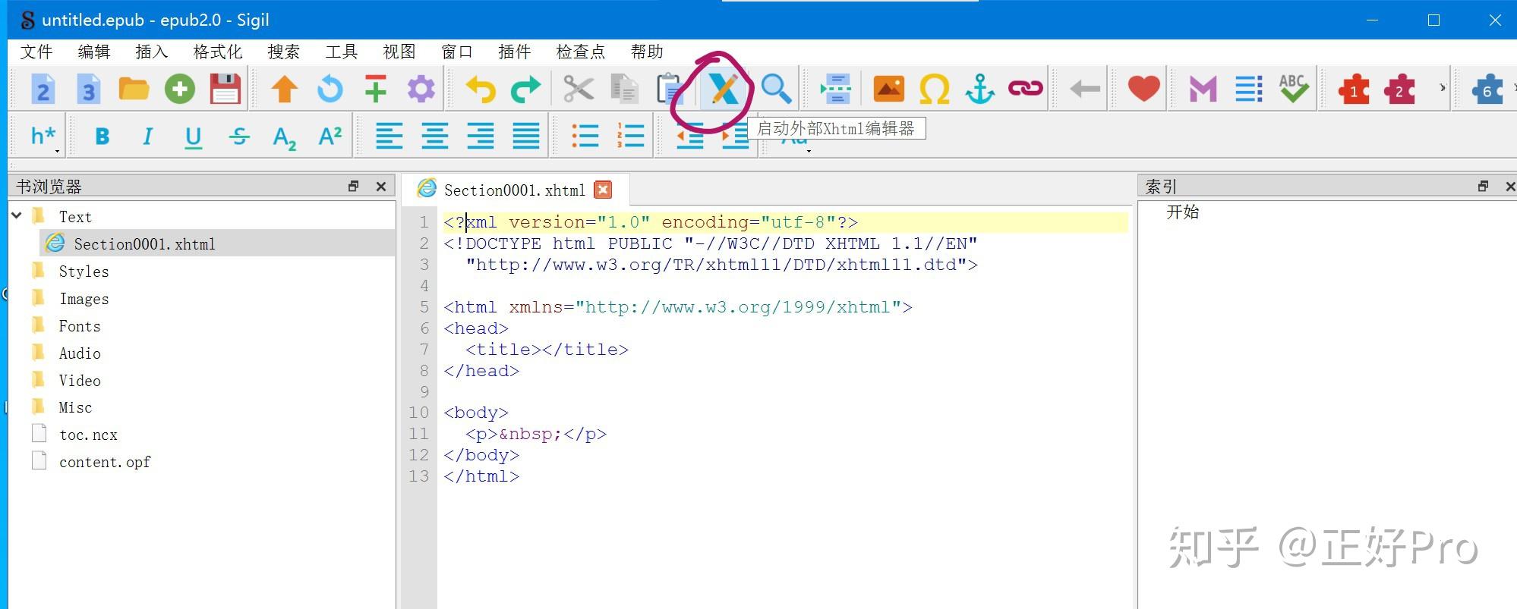This screenshot has width=1517, height=609.
Task: Run plugin 1 puzzle icon
Action: point(1353,89)
